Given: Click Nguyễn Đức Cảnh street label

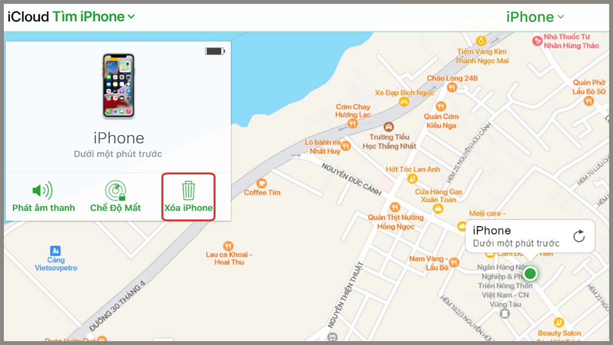Looking at the screenshot, I should coord(352,180).
